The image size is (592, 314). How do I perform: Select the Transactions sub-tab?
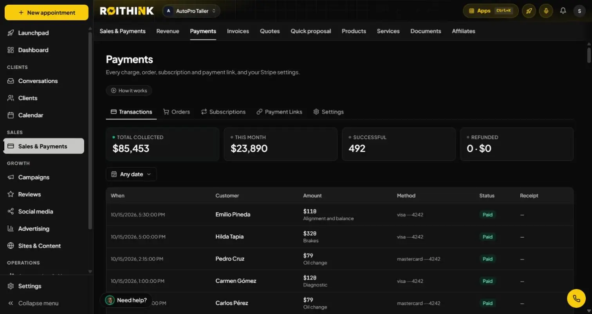point(131,112)
